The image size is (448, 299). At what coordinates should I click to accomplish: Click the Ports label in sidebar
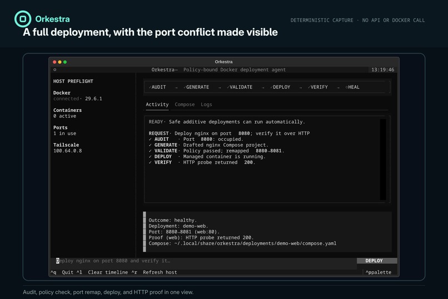60,128
